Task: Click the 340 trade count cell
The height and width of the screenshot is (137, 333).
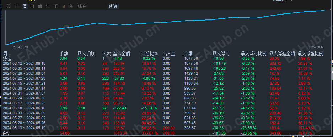Action: 106,123
